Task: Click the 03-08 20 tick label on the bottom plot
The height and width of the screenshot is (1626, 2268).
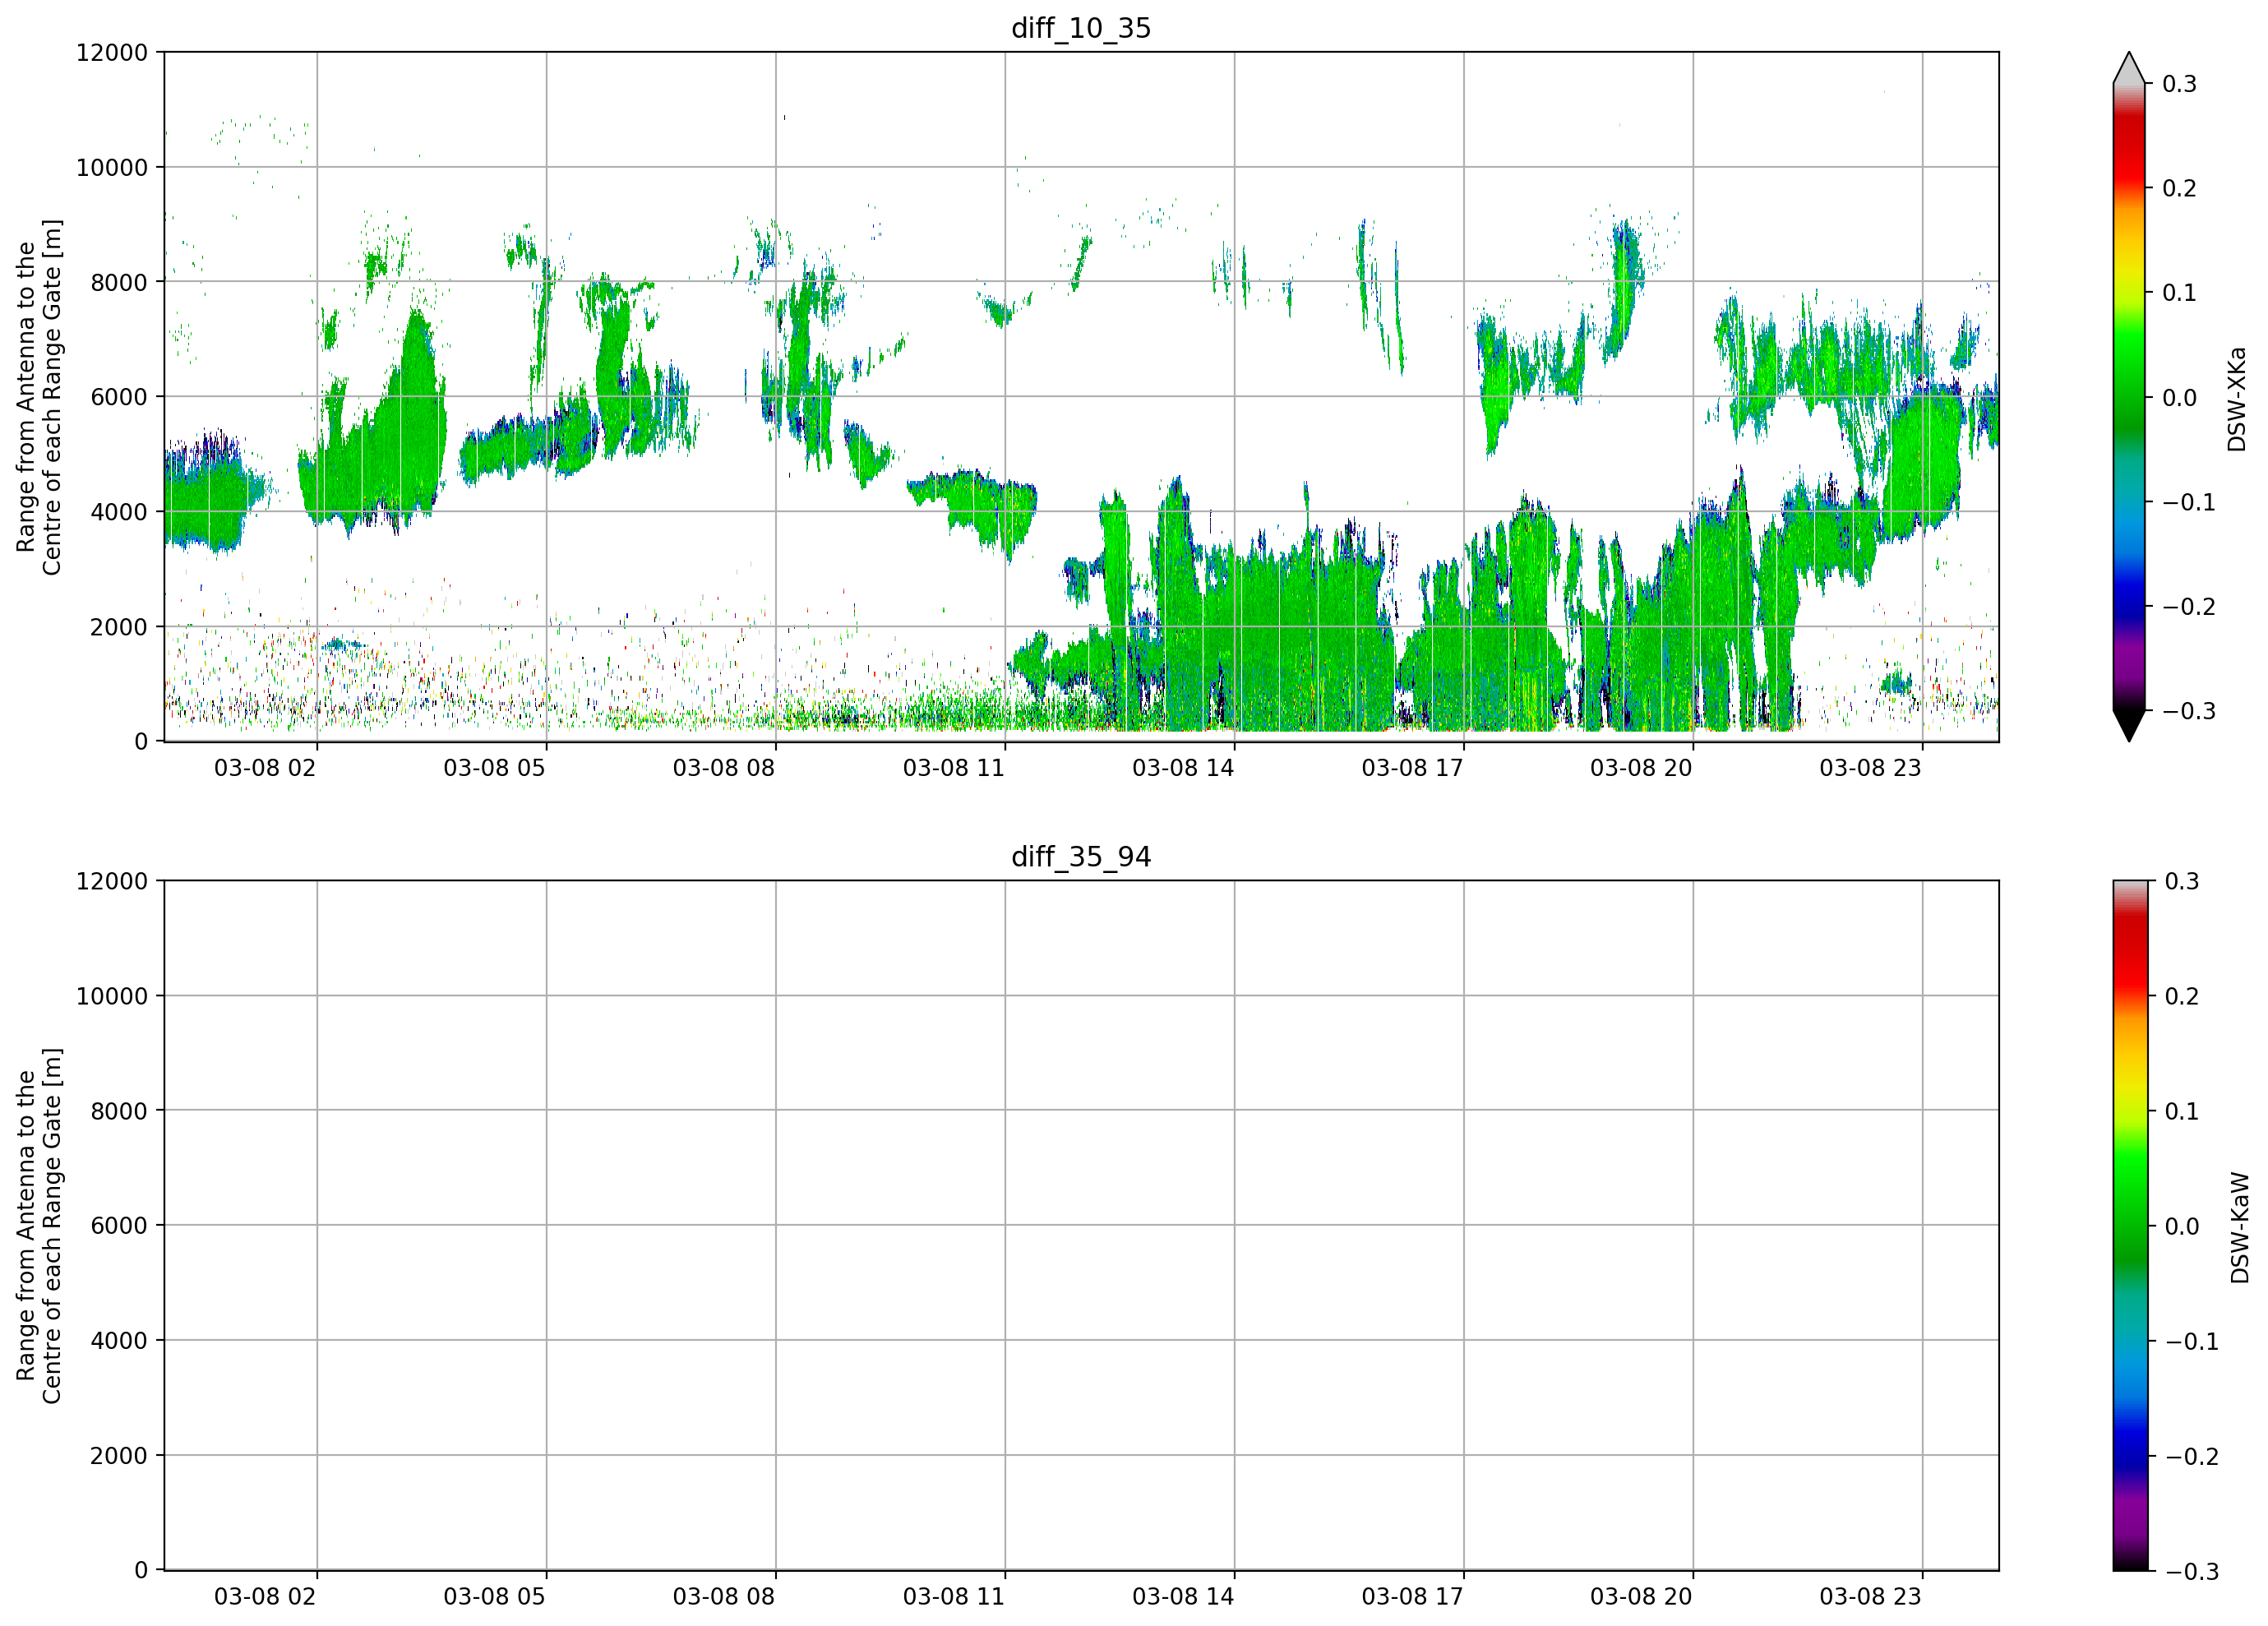Action: coord(1641,1596)
